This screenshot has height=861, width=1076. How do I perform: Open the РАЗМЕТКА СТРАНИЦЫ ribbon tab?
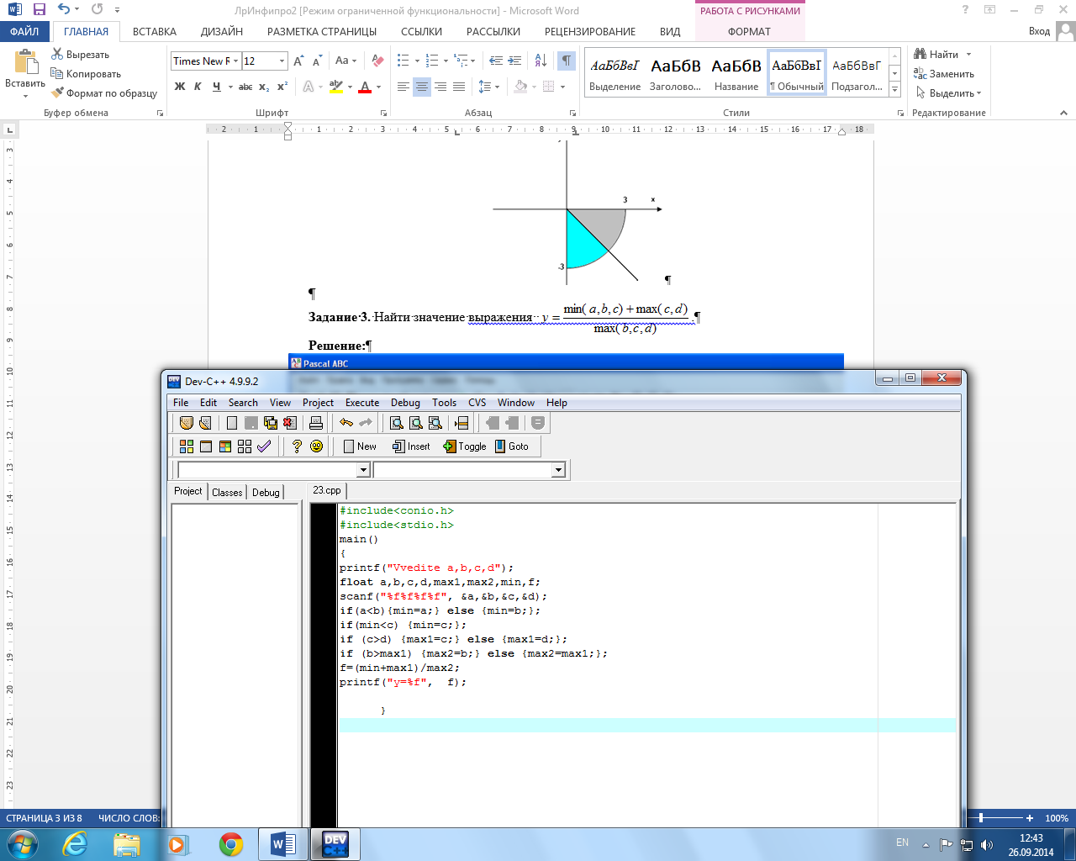tap(322, 31)
